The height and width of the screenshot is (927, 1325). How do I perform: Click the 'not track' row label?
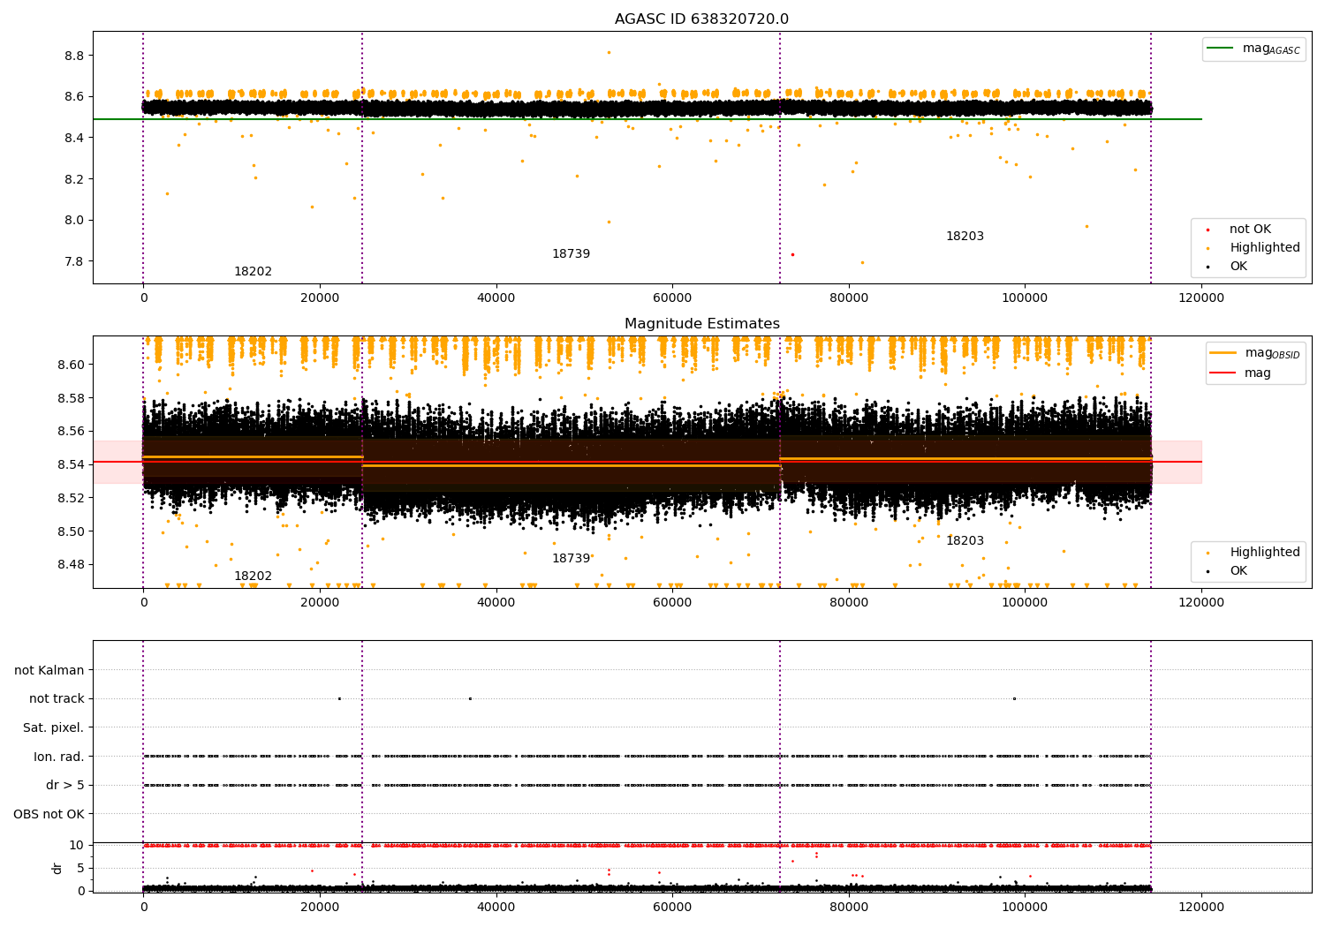pos(57,698)
